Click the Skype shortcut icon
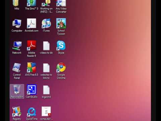The height and width of the screenshot is (121, 161). click(x=61, y=47)
